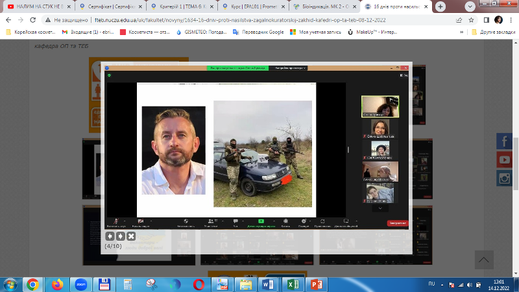Bookmark this page with the star
The image size is (519, 292).
[x=472, y=20]
